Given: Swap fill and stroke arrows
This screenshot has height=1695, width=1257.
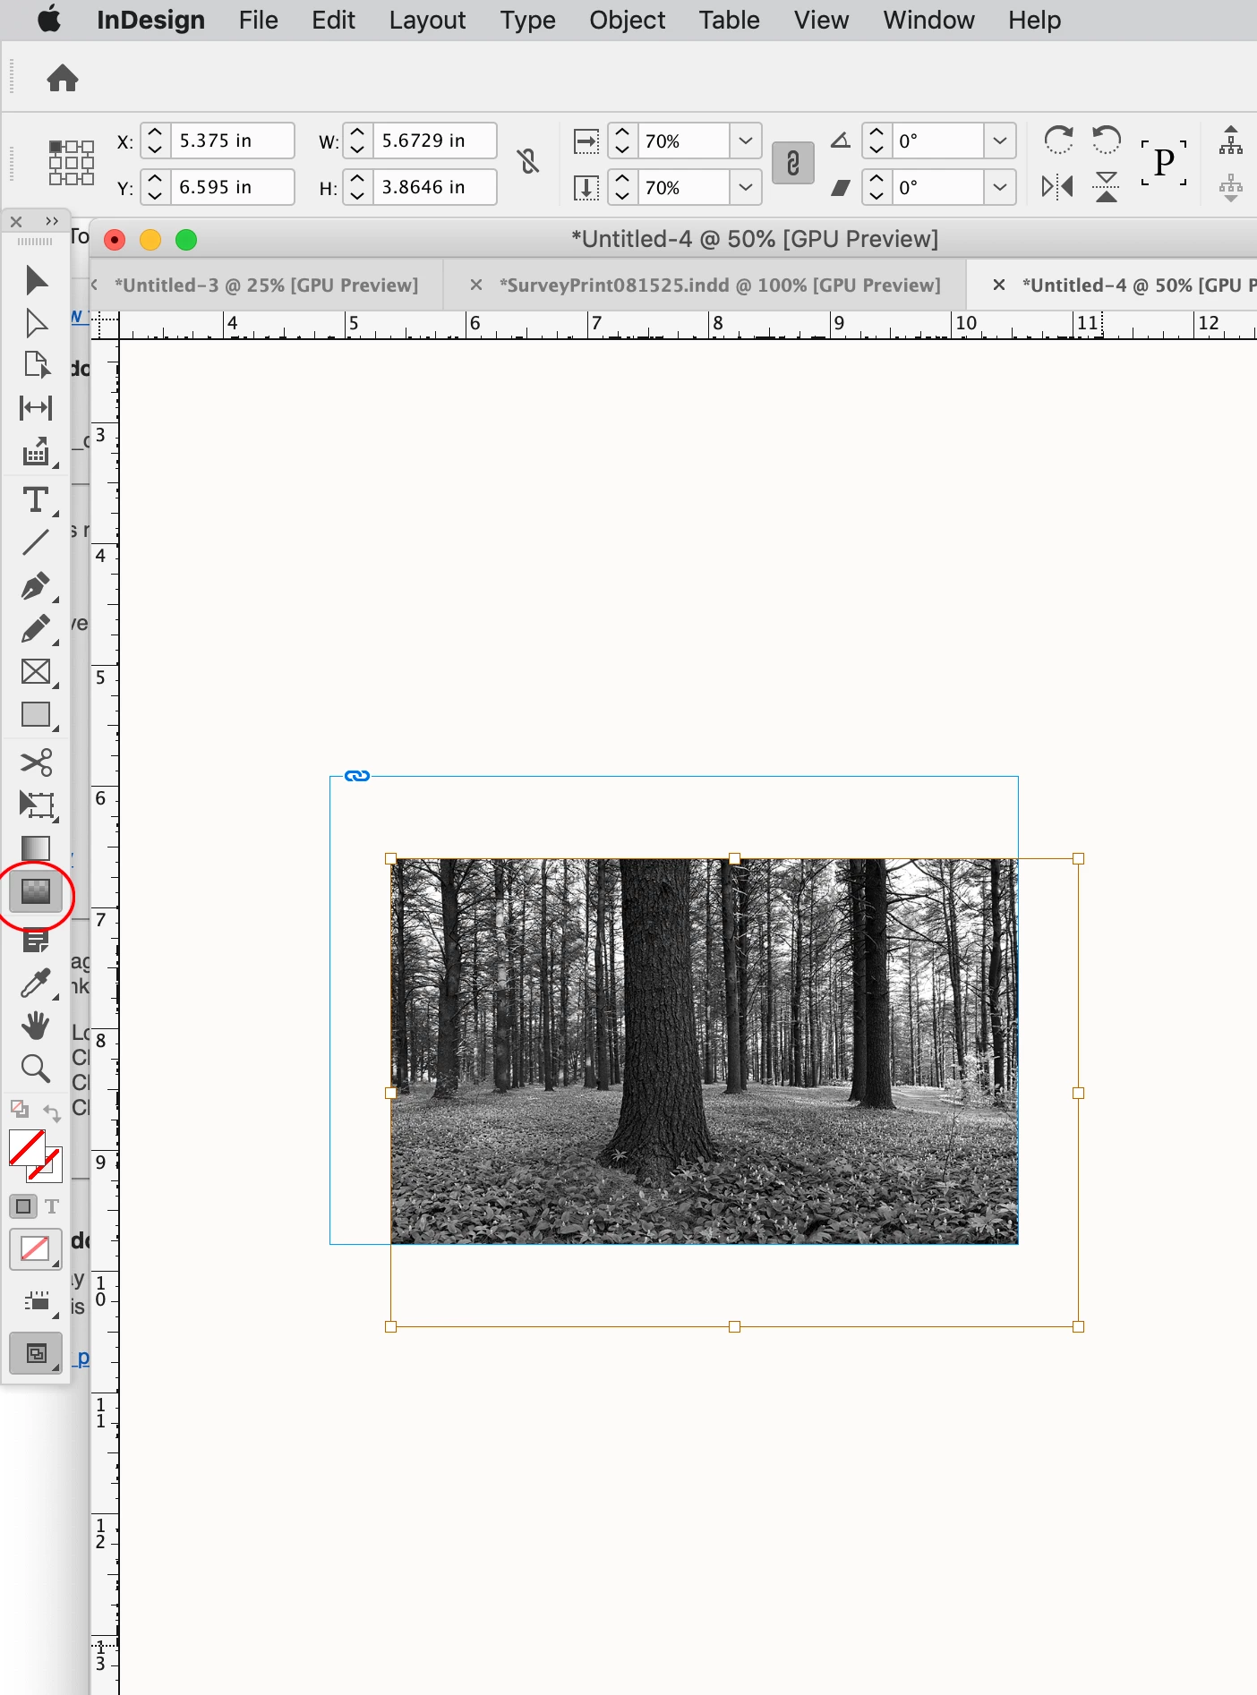Looking at the screenshot, I should [52, 1112].
